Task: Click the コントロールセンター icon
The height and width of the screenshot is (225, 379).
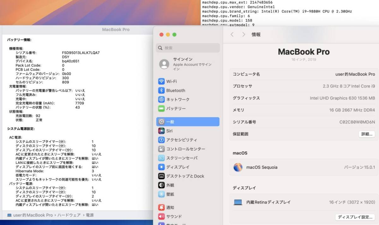Action: pyautogui.click(x=161, y=149)
